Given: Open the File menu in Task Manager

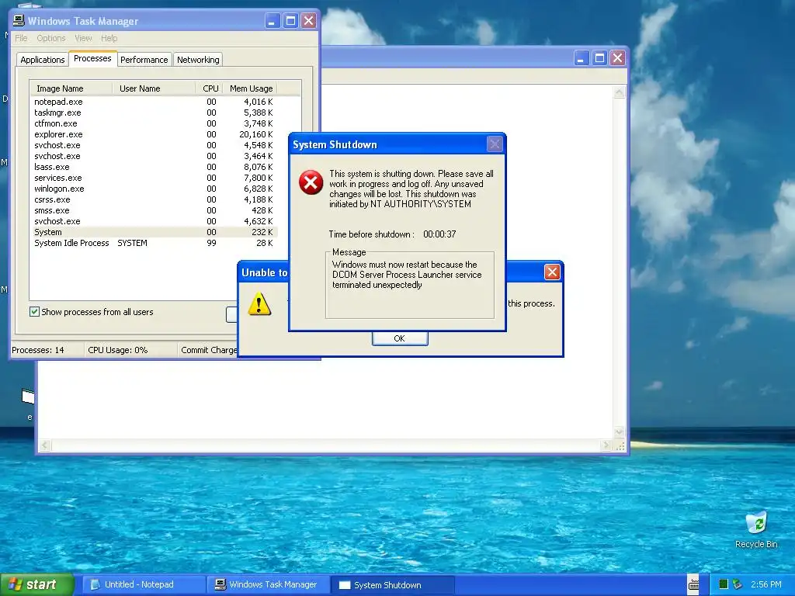Looking at the screenshot, I should pos(21,38).
